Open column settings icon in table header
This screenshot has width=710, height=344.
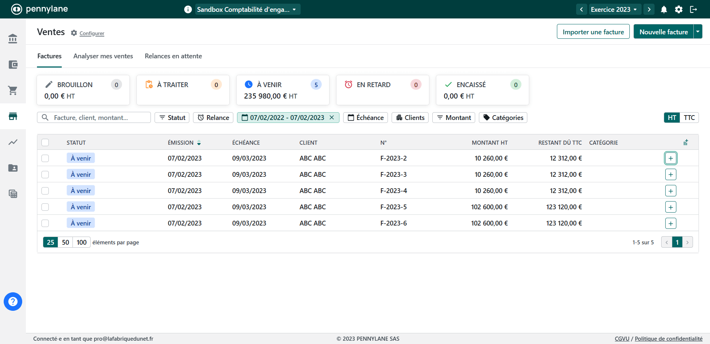coord(686,142)
